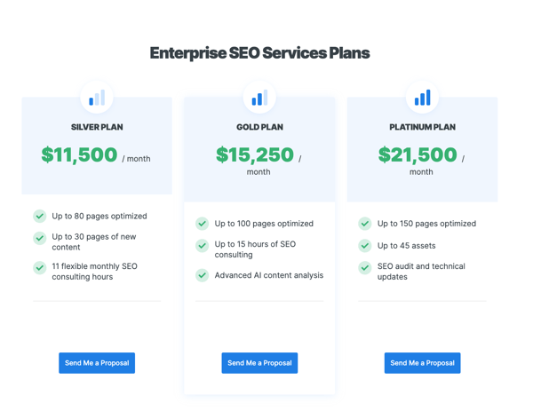Click the GOLD PLAN title text
533x411 pixels.
pyautogui.click(x=259, y=127)
